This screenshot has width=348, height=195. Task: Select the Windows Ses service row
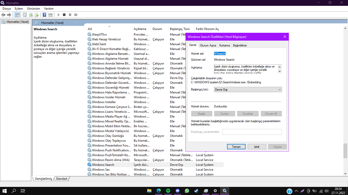[155, 170]
